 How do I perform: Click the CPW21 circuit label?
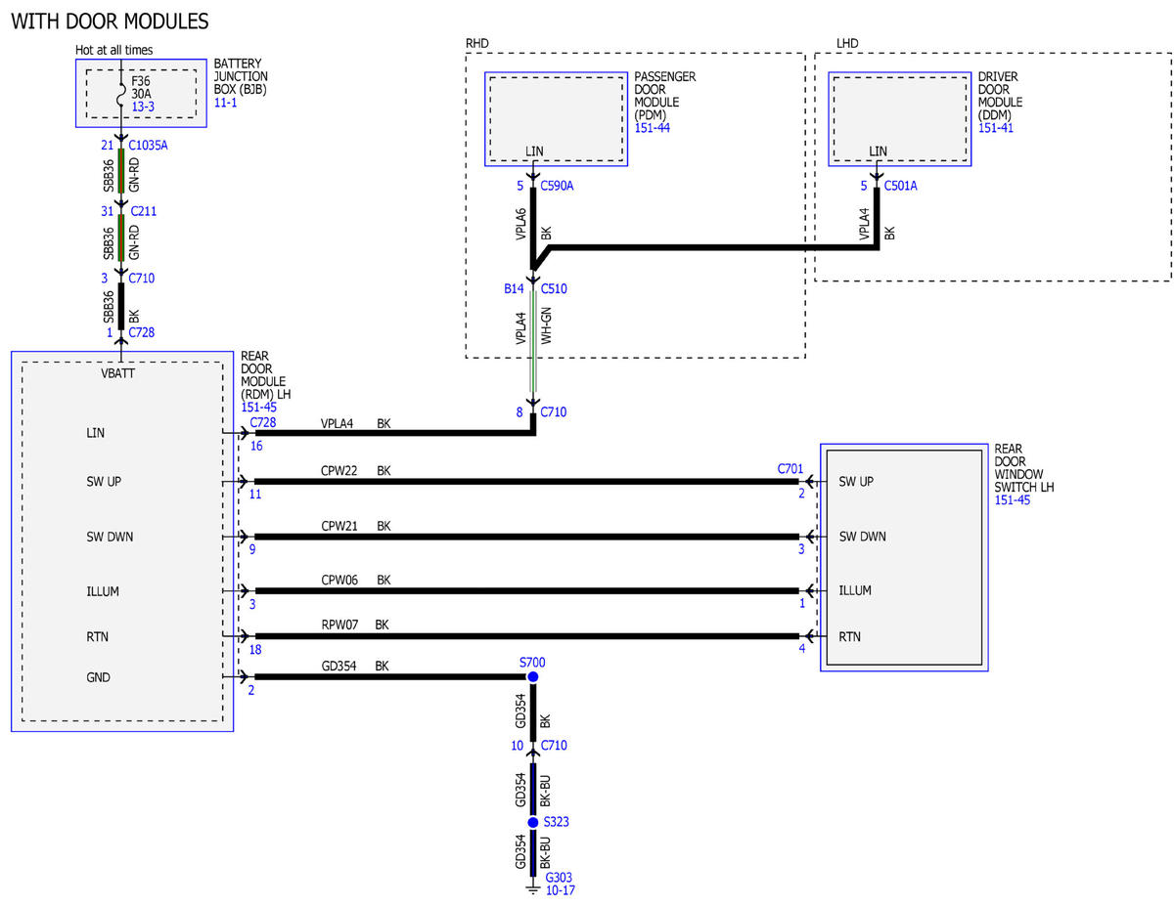tap(339, 525)
